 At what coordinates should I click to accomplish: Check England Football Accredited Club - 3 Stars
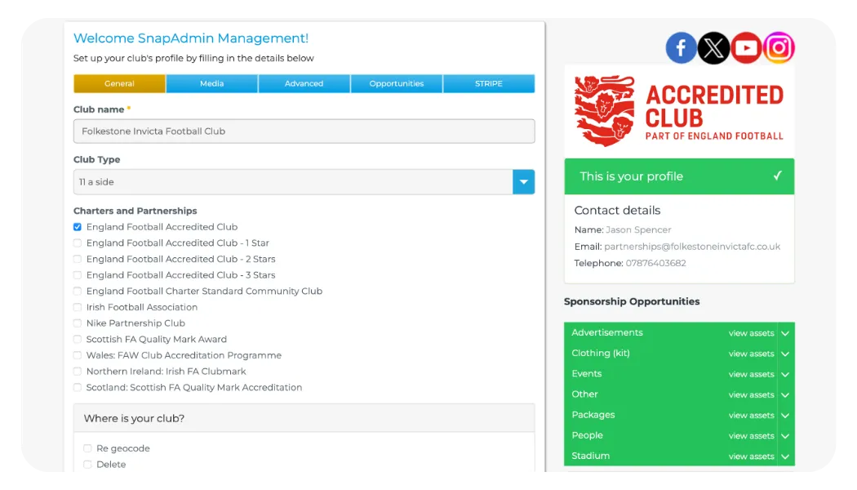78,275
